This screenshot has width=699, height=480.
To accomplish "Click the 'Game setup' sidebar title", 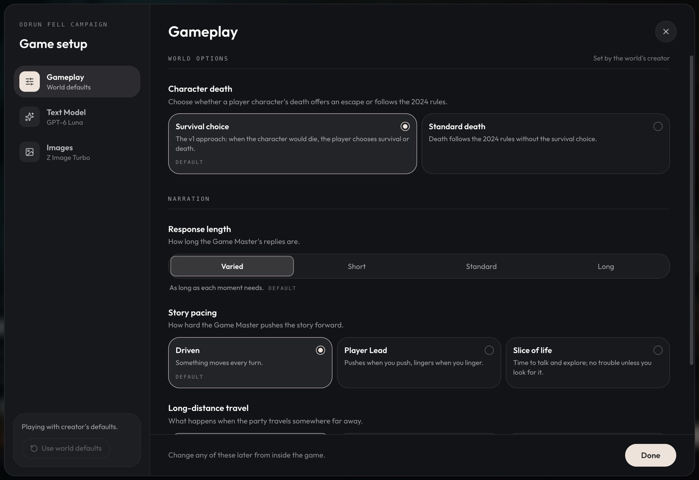I will (53, 44).
